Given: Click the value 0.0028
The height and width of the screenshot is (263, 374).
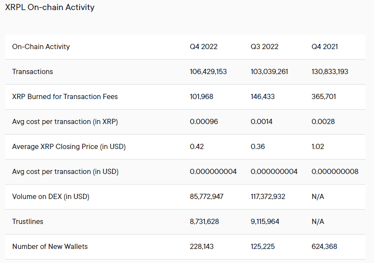Looking at the screenshot, I should 323,121.
